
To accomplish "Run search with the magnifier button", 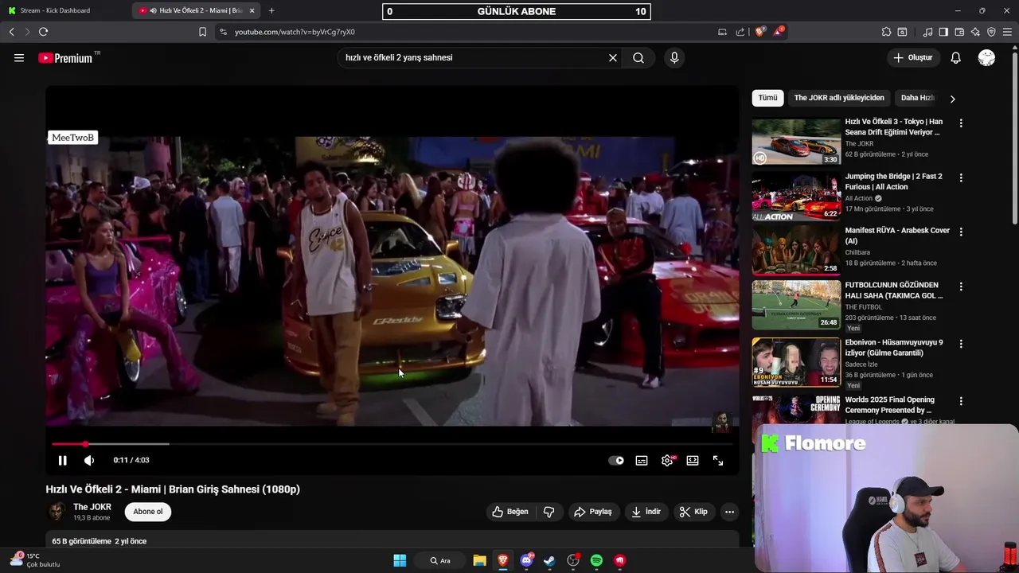I will [x=638, y=57].
